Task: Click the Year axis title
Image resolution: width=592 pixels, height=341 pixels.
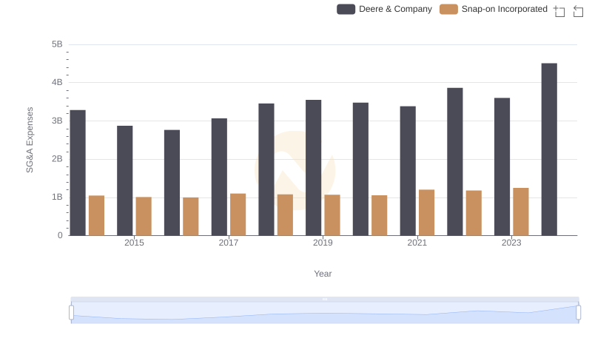Action: [323, 274]
